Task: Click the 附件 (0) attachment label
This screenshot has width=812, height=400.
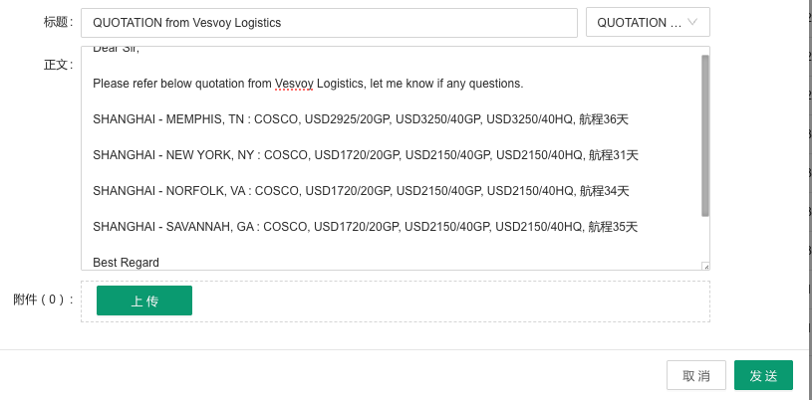Action: pyautogui.click(x=43, y=300)
